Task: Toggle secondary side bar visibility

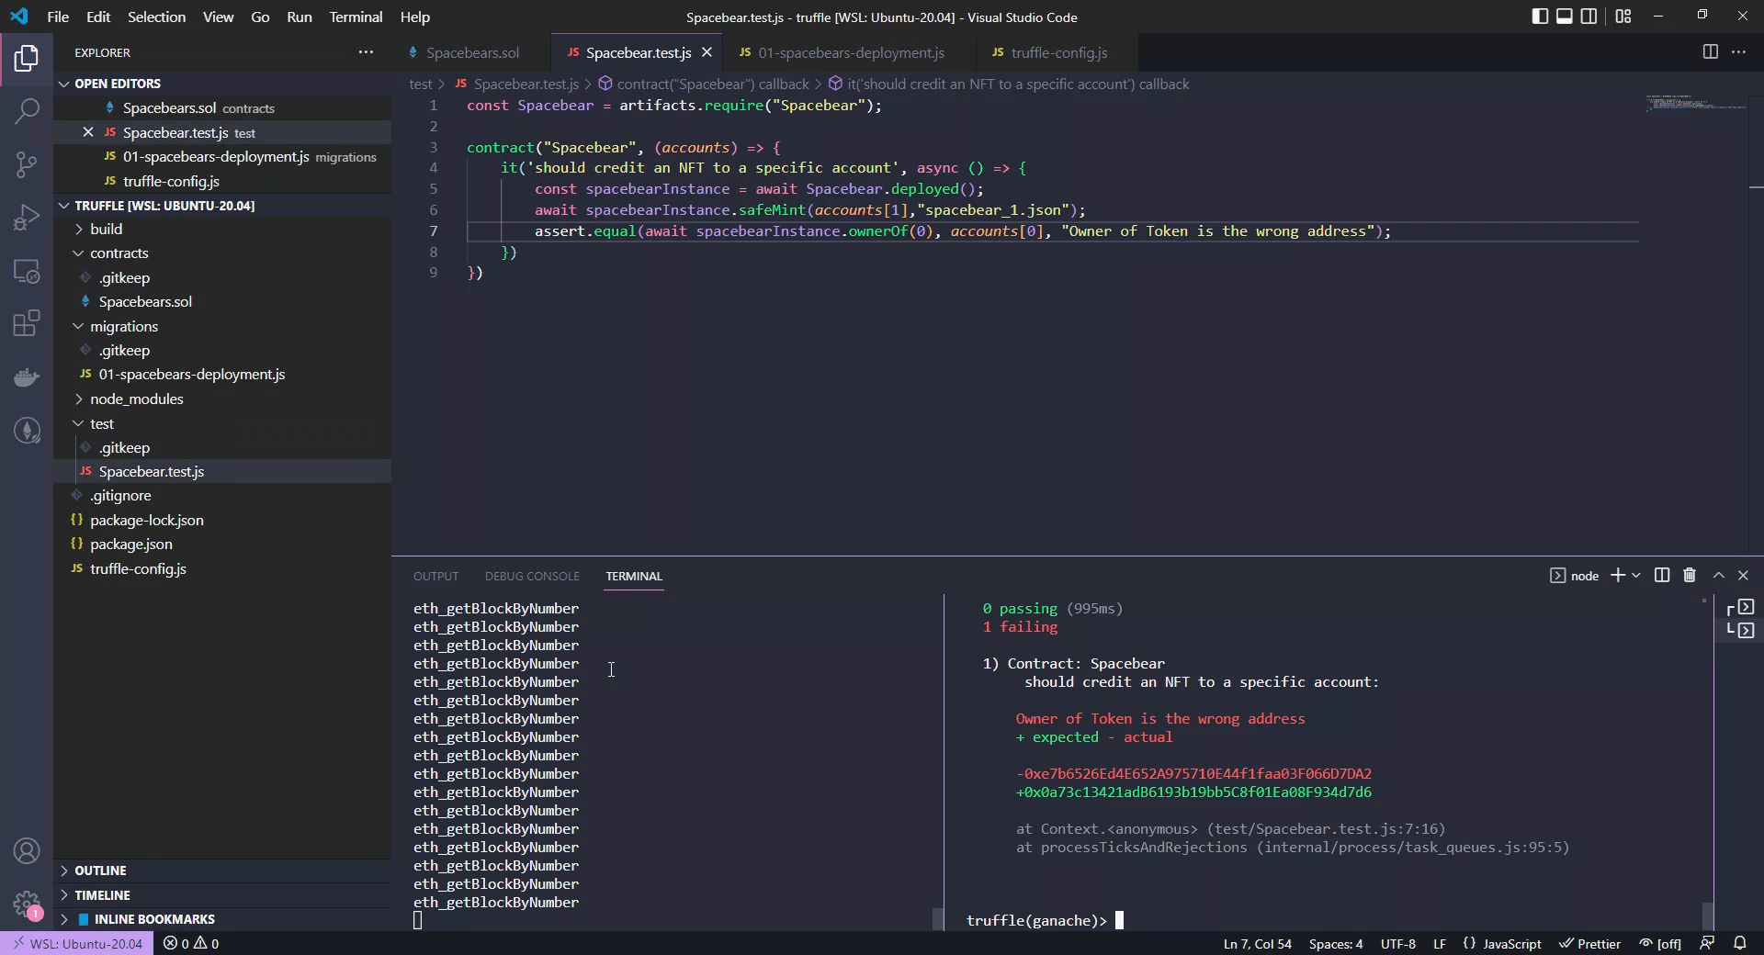Action: (x=1589, y=17)
